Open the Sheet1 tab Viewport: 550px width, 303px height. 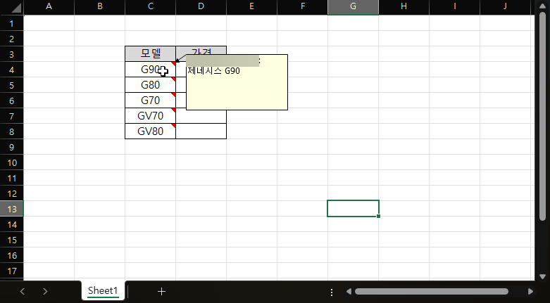(x=103, y=291)
